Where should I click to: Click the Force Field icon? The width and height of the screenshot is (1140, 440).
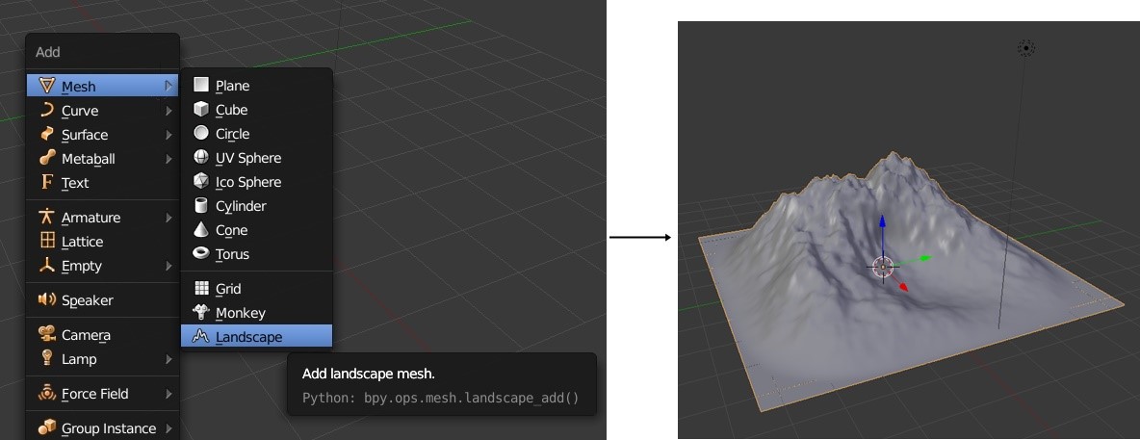coord(47,393)
